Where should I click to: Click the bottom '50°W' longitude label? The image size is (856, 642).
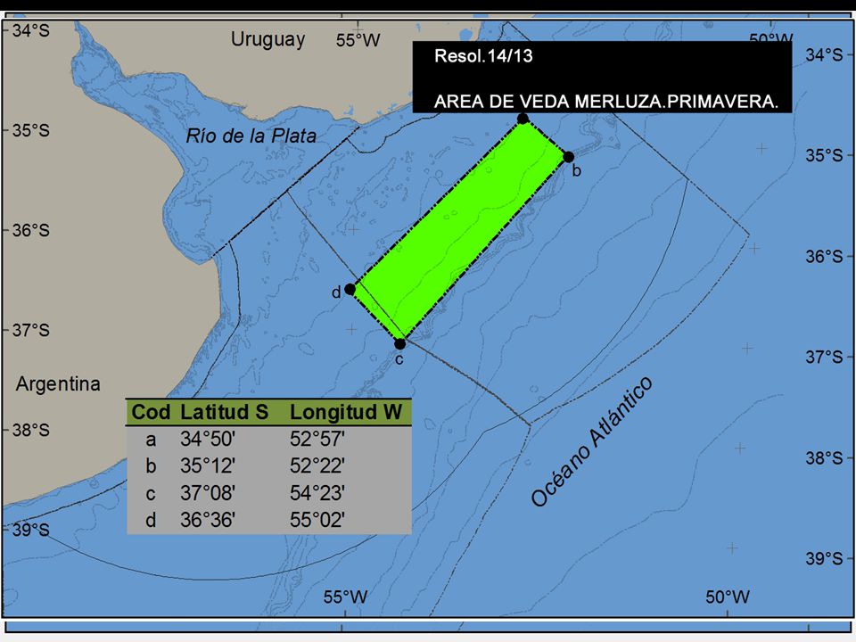pos(728,597)
